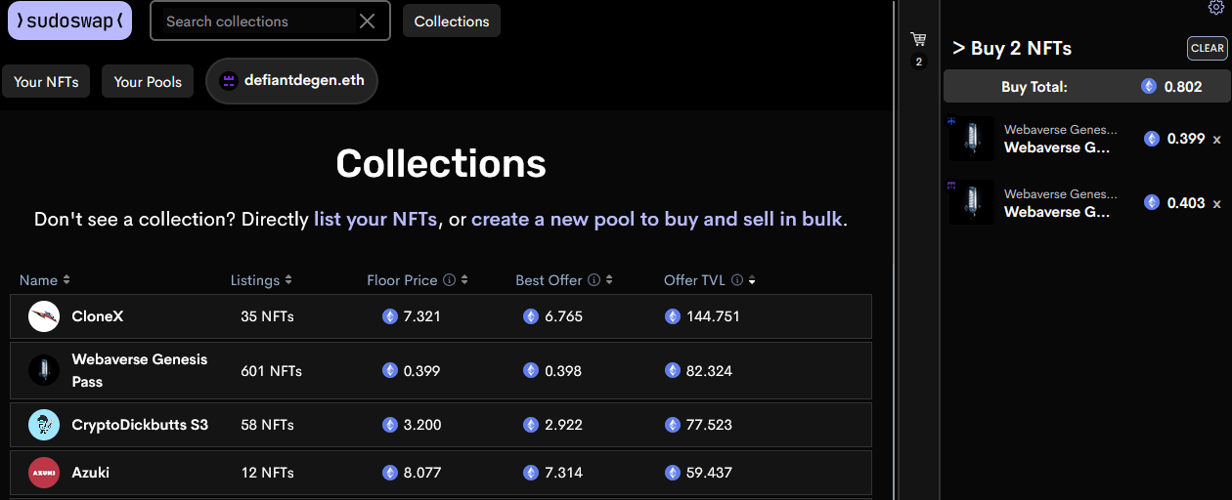Show the Floor Price info tooltip icon
1232x500 pixels.
tap(449, 280)
